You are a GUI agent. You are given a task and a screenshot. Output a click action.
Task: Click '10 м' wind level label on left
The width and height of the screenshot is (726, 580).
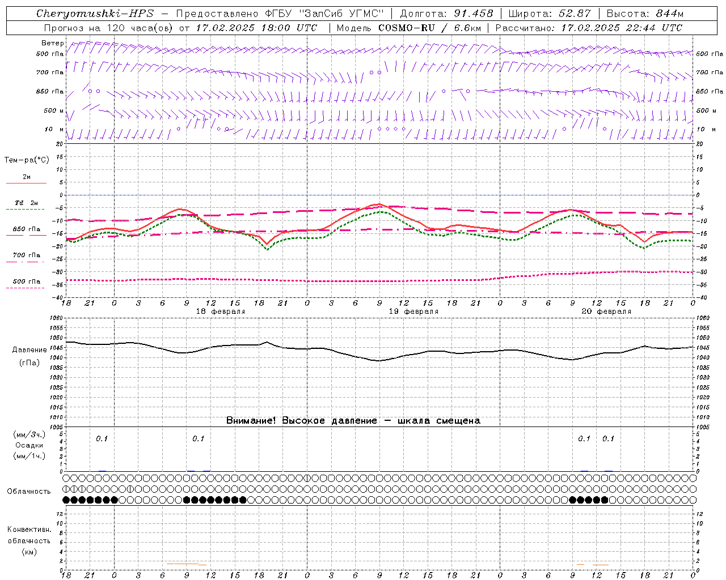point(54,130)
